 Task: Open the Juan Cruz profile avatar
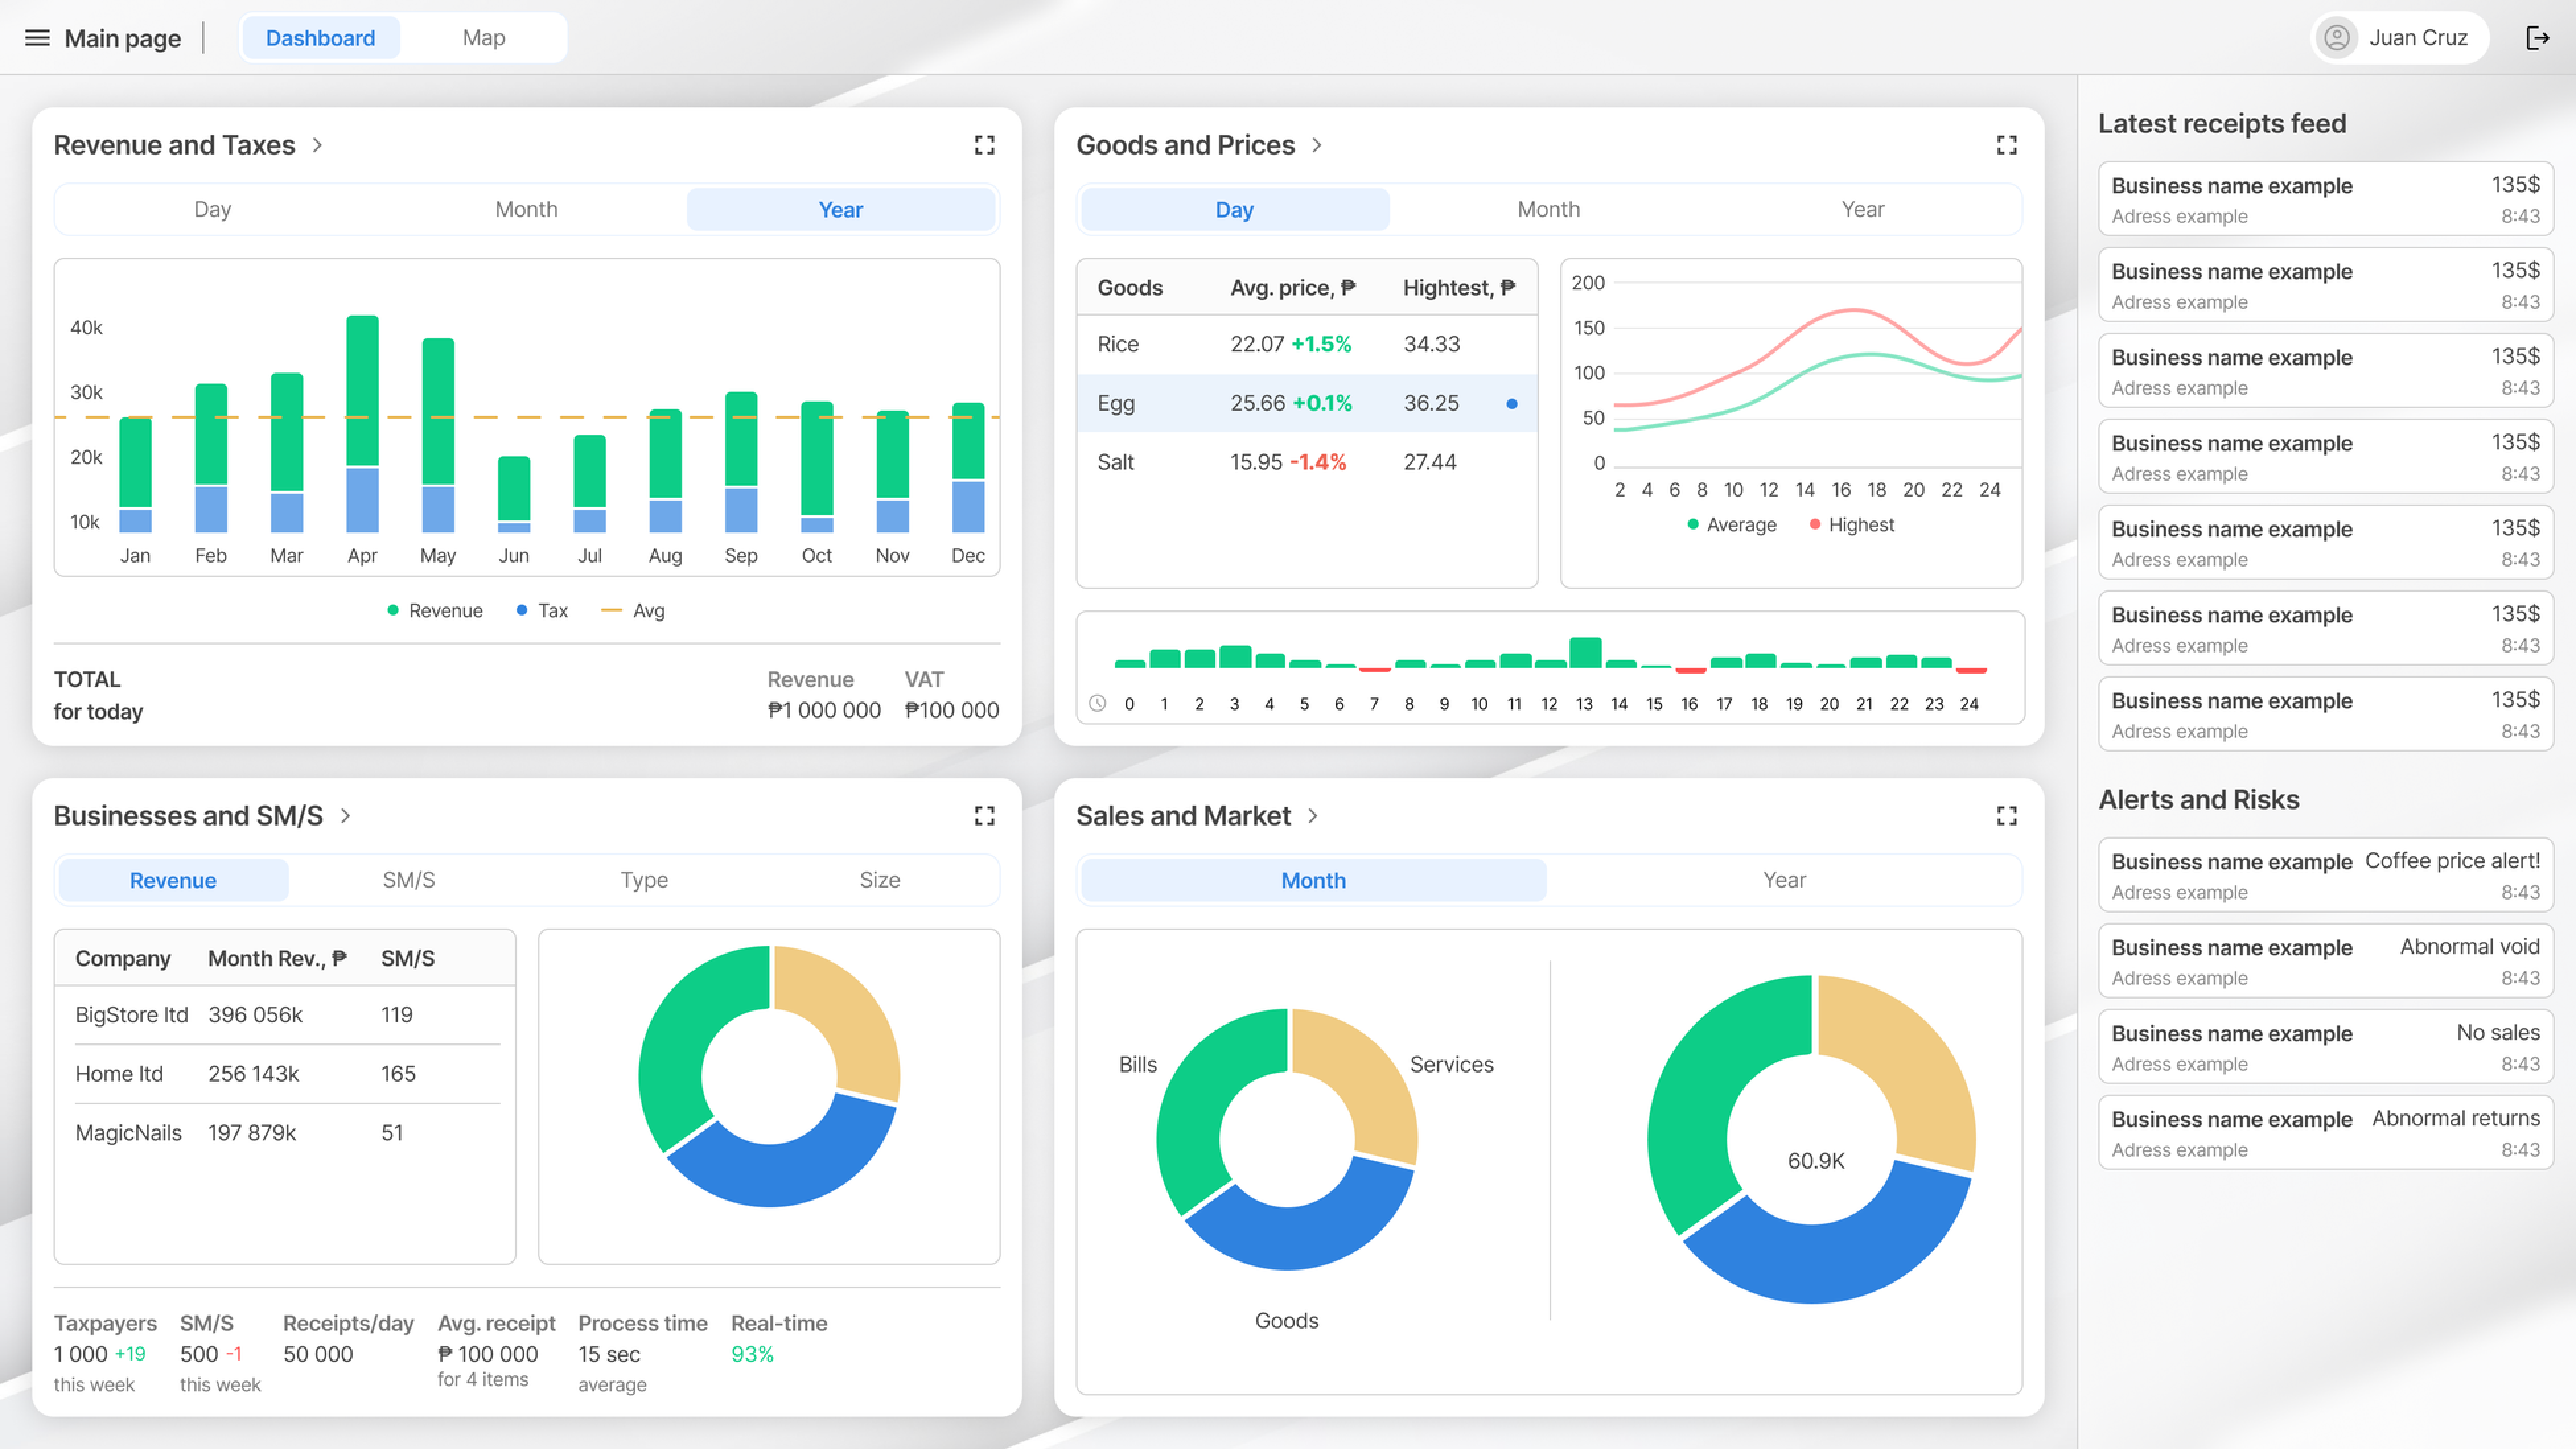coord(2337,38)
